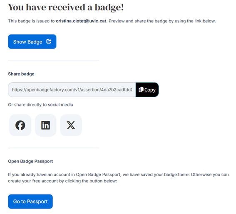Share the badge on X

(71, 125)
